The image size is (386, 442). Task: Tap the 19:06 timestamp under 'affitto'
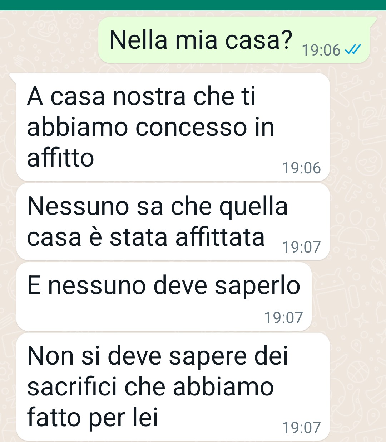pos(302,168)
